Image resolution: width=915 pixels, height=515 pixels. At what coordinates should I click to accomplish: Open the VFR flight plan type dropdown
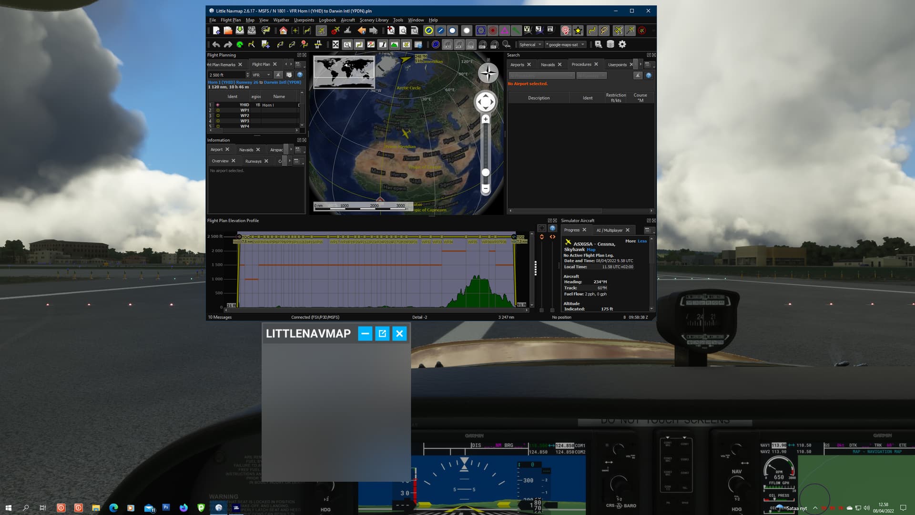click(x=261, y=75)
